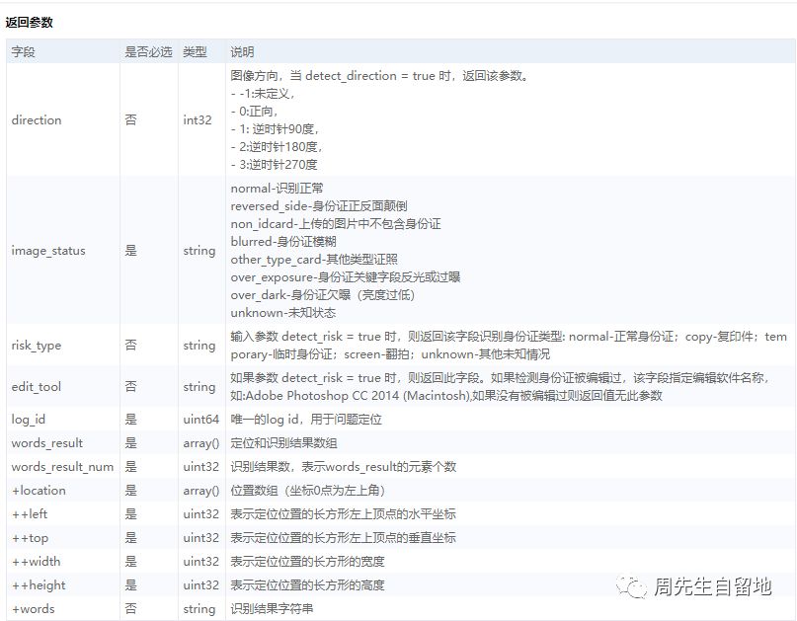Click the ++top row description text
This screenshot has width=797, height=621.
point(343,538)
